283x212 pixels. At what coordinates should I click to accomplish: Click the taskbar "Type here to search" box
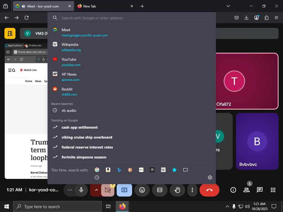(x=57, y=206)
